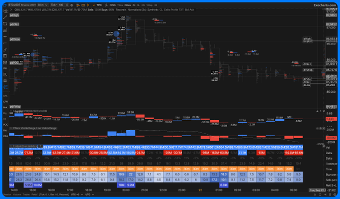
Task: Click the Tick value stepper arrows
Action: pos(67,5)
